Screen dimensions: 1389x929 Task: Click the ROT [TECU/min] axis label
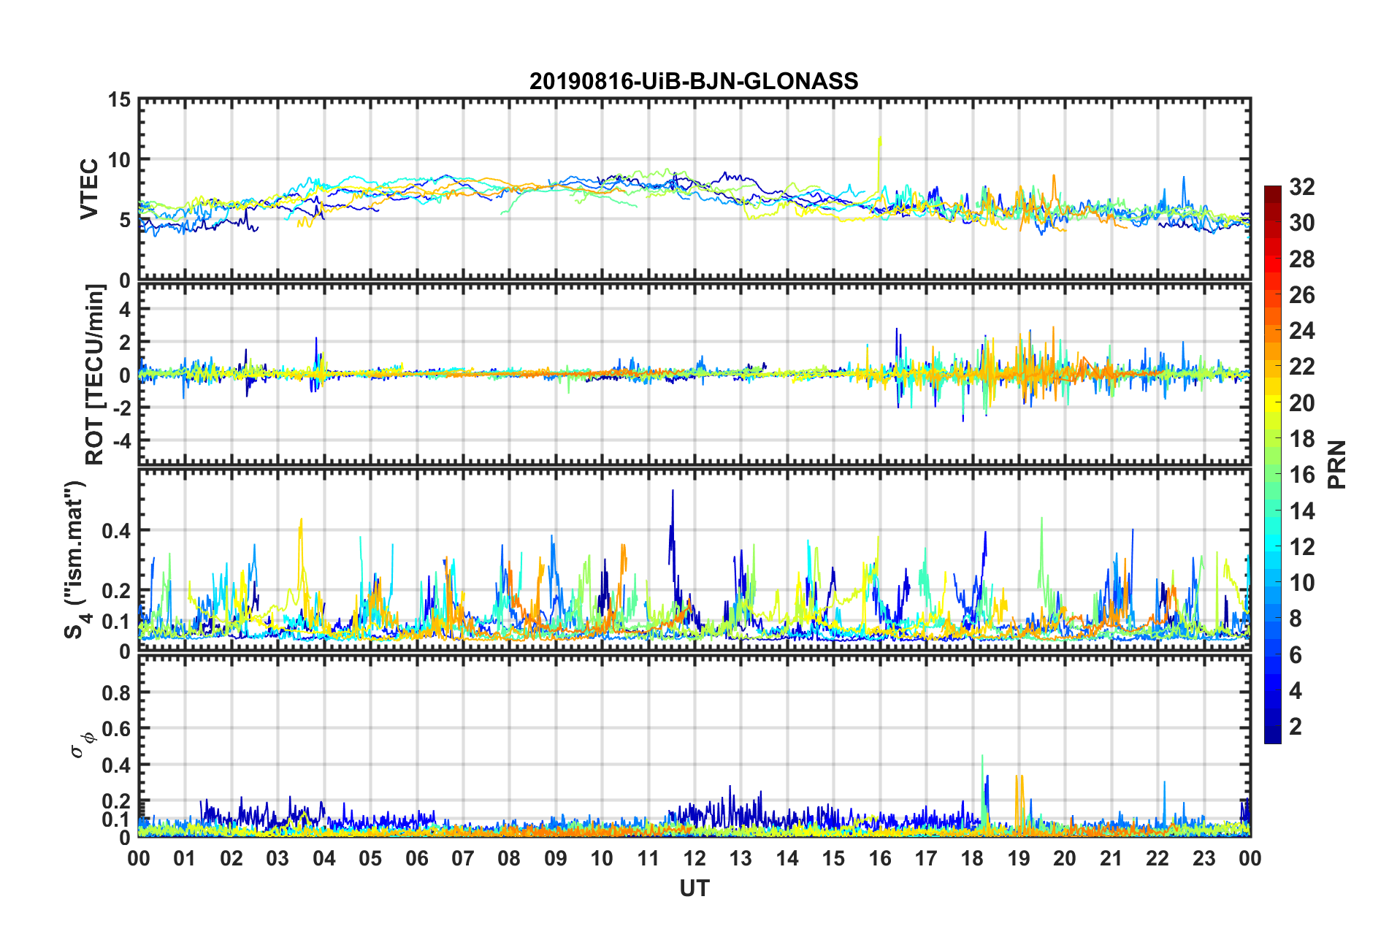pos(95,375)
